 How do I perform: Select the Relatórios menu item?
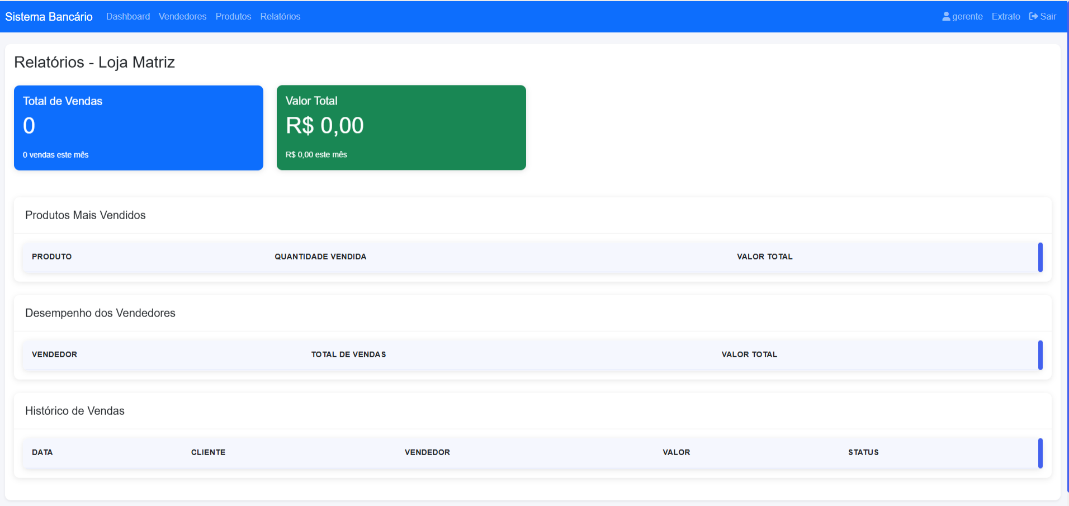pyautogui.click(x=280, y=16)
